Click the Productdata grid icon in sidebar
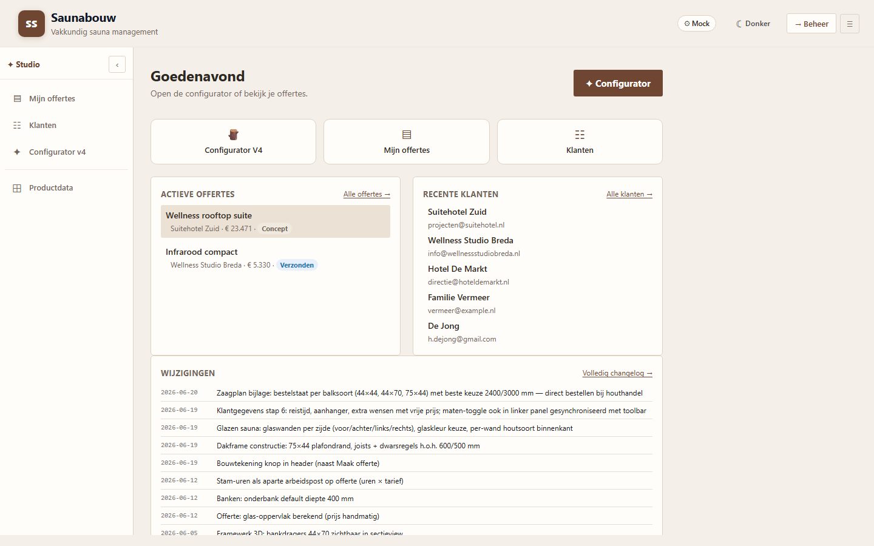The height and width of the screenshot is (546, 874). click(x=17, y=188)
